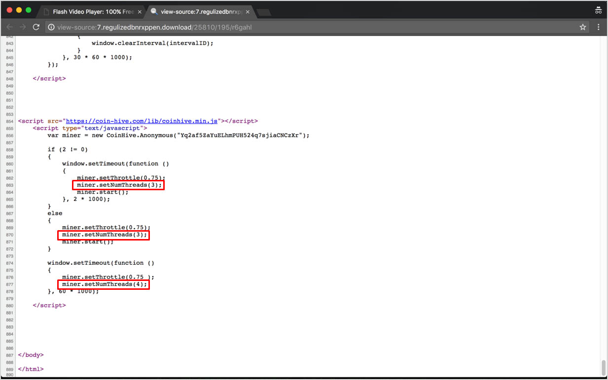
Task: Click "miner.start();" on line 864
Action: point(103,192)
